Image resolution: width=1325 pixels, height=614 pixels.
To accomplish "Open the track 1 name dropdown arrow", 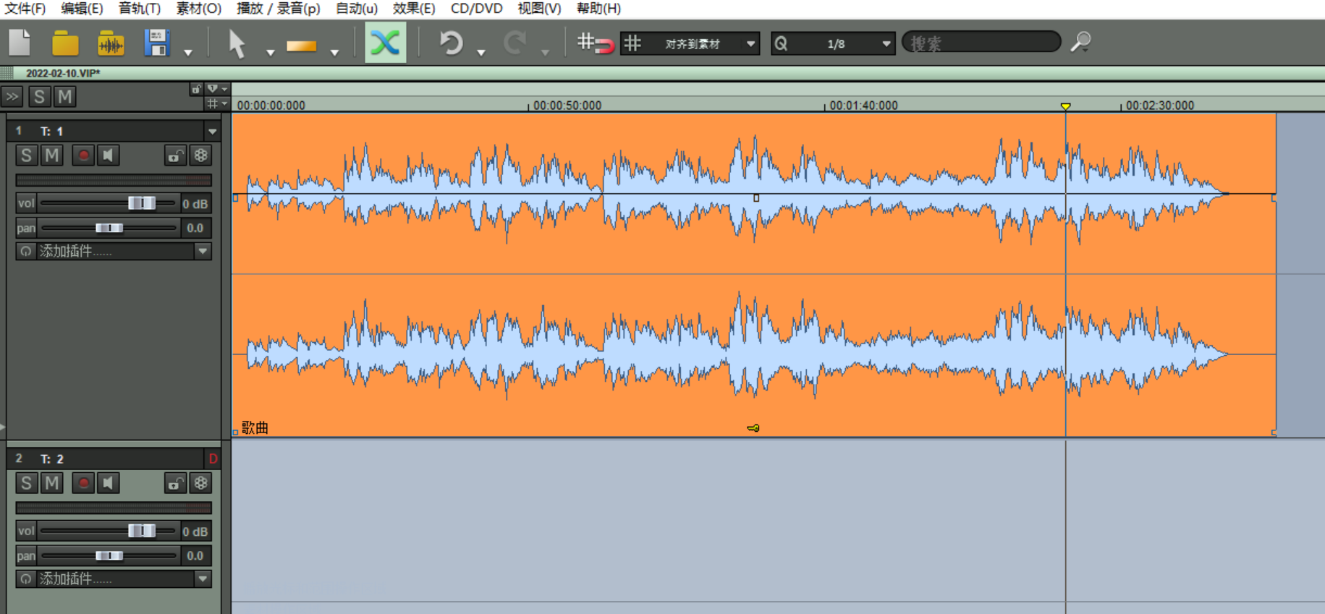I will 212,132.
